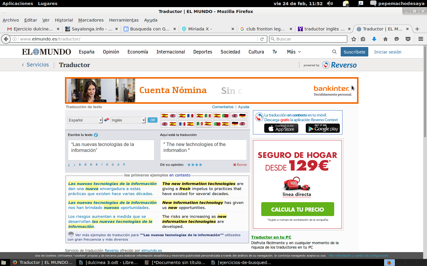Save page to Pocket
Image resolution: width=427 pixels, height=266 pixels.
pyautogui.click(x=408, y=39)
